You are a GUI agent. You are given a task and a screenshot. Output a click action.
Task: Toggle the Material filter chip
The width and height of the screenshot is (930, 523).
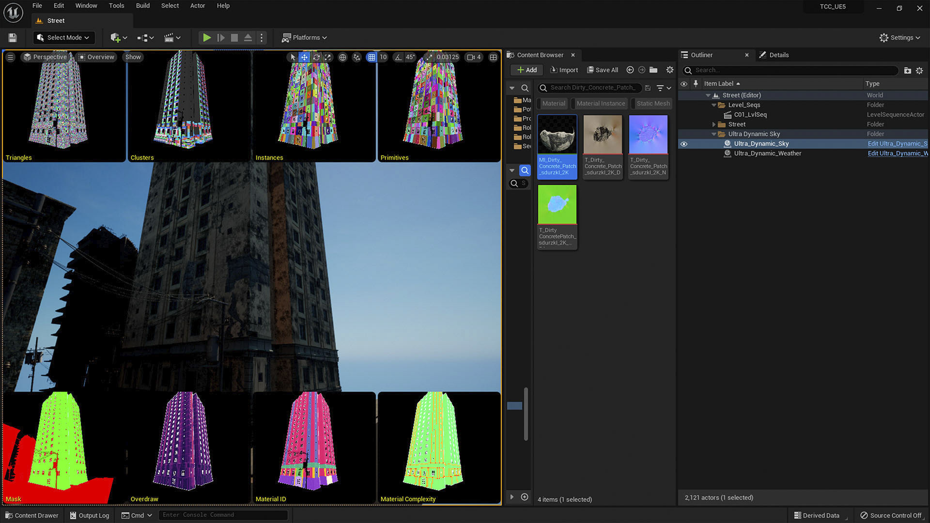[x=554, y=103]
